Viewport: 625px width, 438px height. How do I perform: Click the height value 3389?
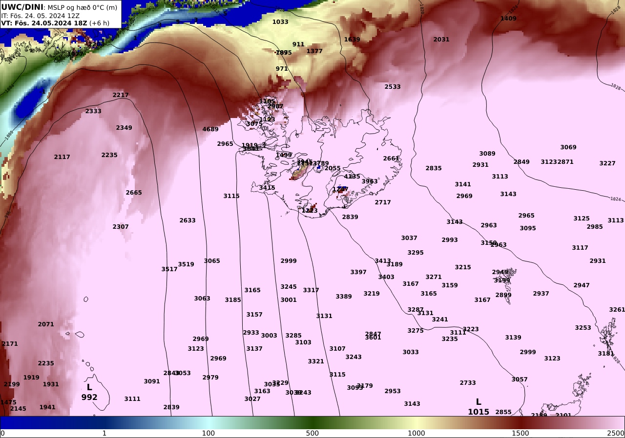(x=344, y=297)
